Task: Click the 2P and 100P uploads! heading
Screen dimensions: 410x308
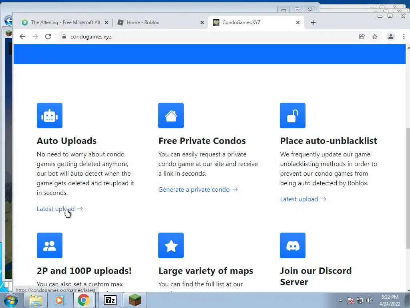Action: (84, 271)
